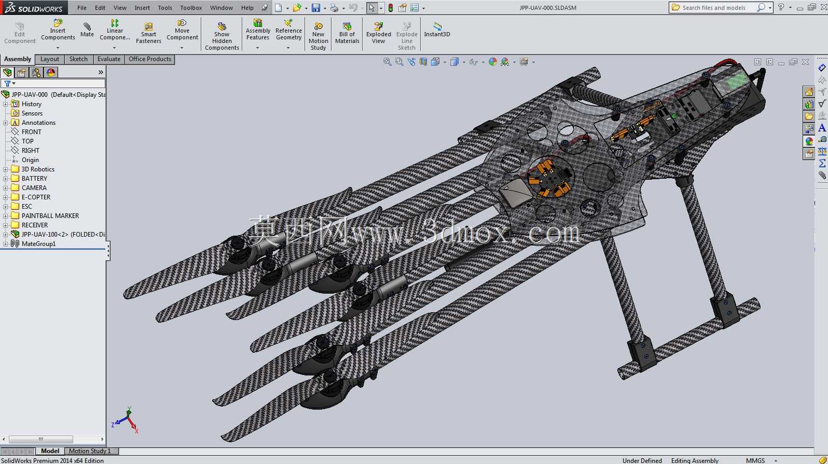828x464 pixels.
Task: Expand the PAINTBALL MARKER folder
Action: pos(5,216)
